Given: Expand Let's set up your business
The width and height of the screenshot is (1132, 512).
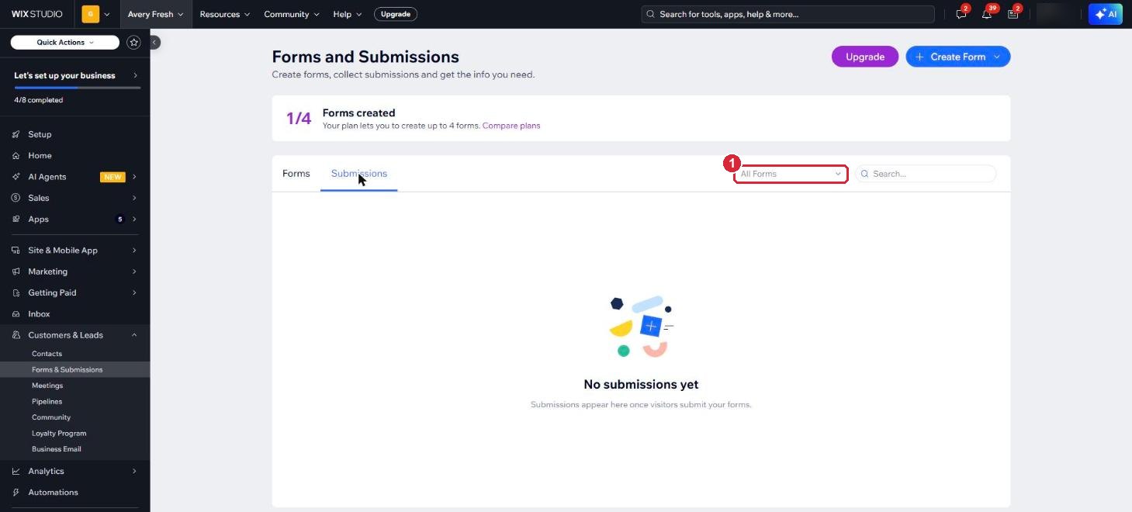Looking at the screenshot, I should pos(76,75).
